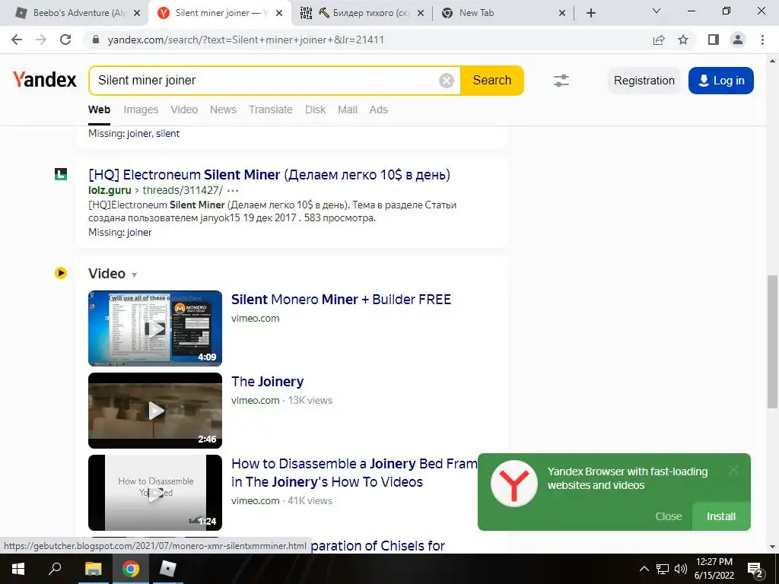
Task: Click the yellow Search button
Action: click(x=492, y=81)
